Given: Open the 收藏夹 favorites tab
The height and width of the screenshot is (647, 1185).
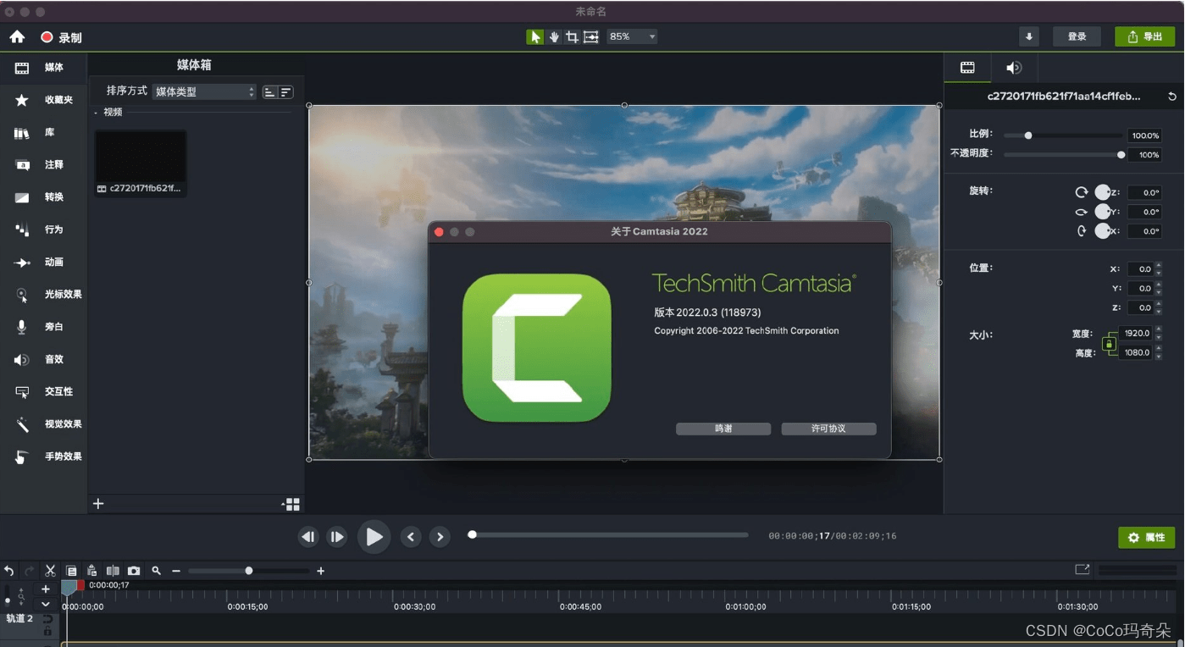Looking at the screenshot, I should click(43, 100).
